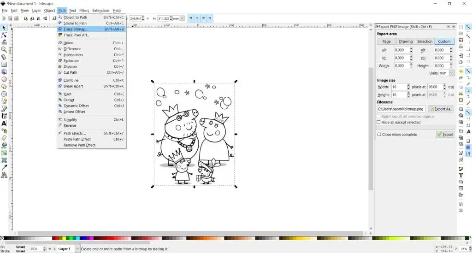The height and width of the screenshot is (253, 472).
Task: Select Union in the Path menu
Action: (91, 43)
